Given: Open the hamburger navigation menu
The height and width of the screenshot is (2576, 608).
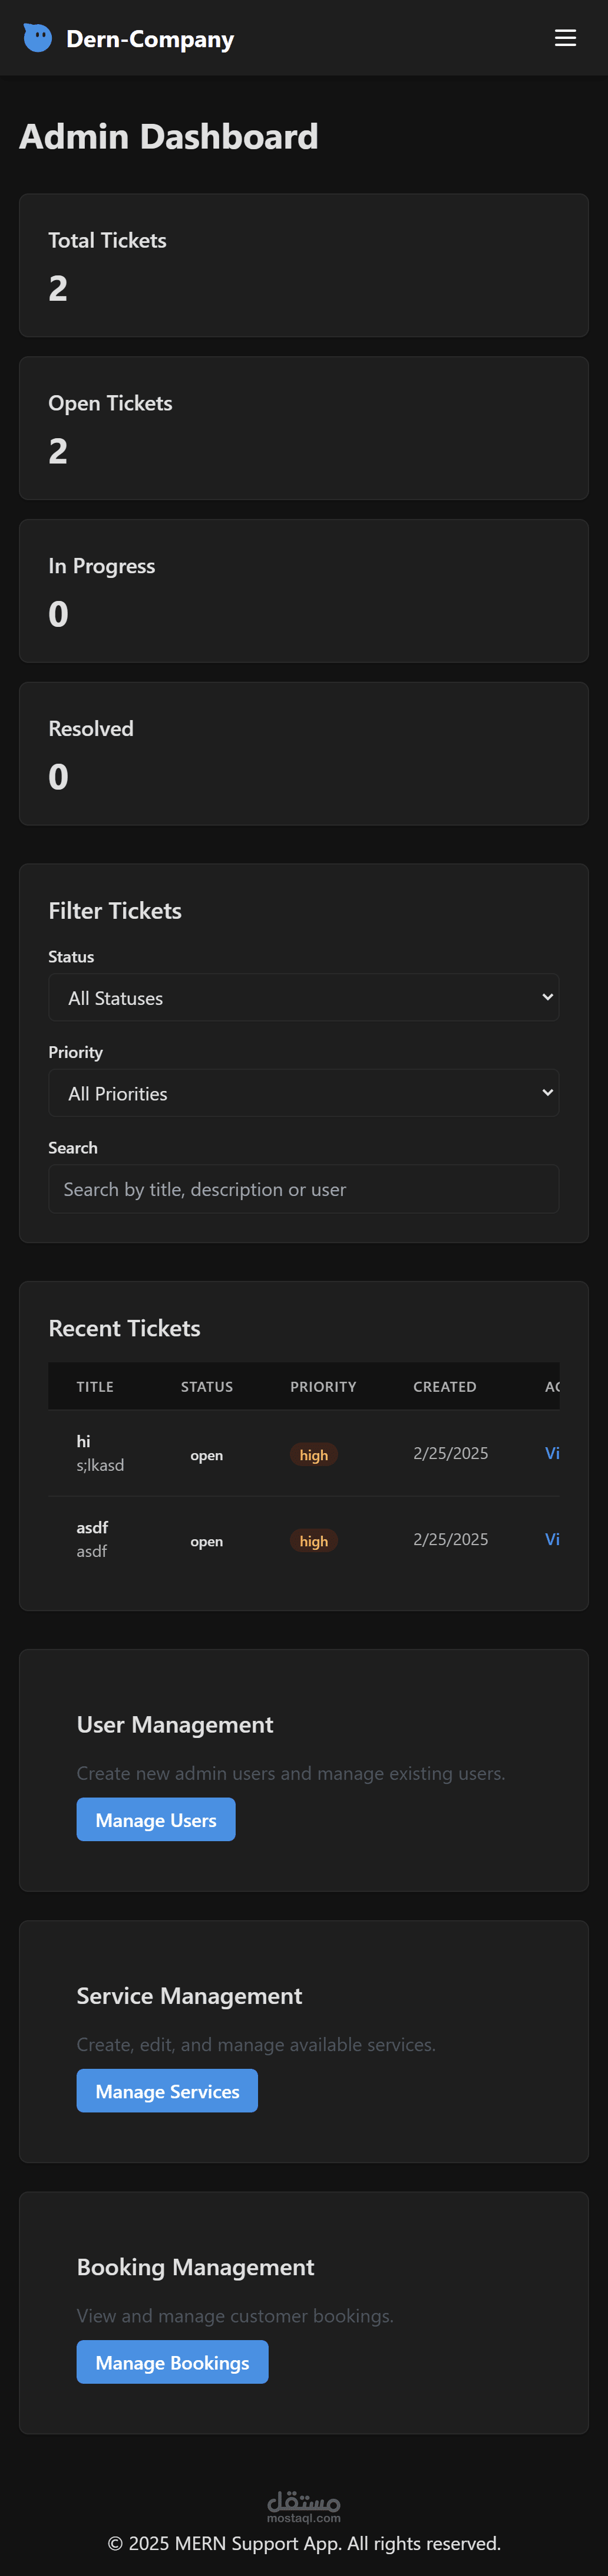Looking at the screenshot, I should tap(565, 38).
